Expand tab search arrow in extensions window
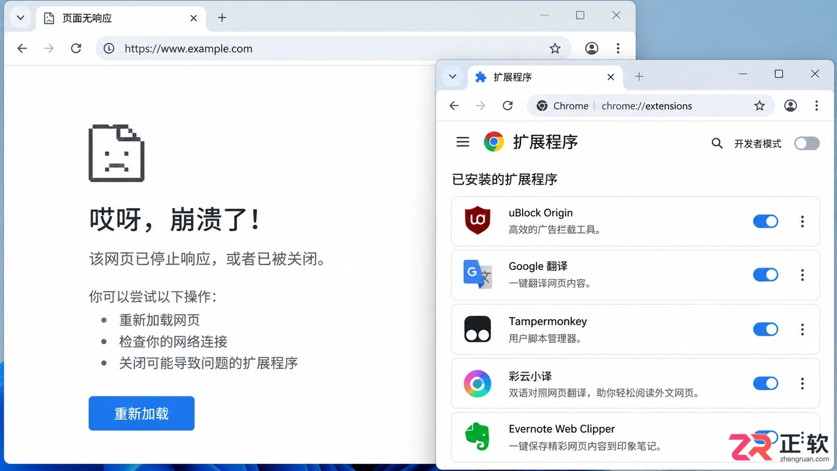 452,76
